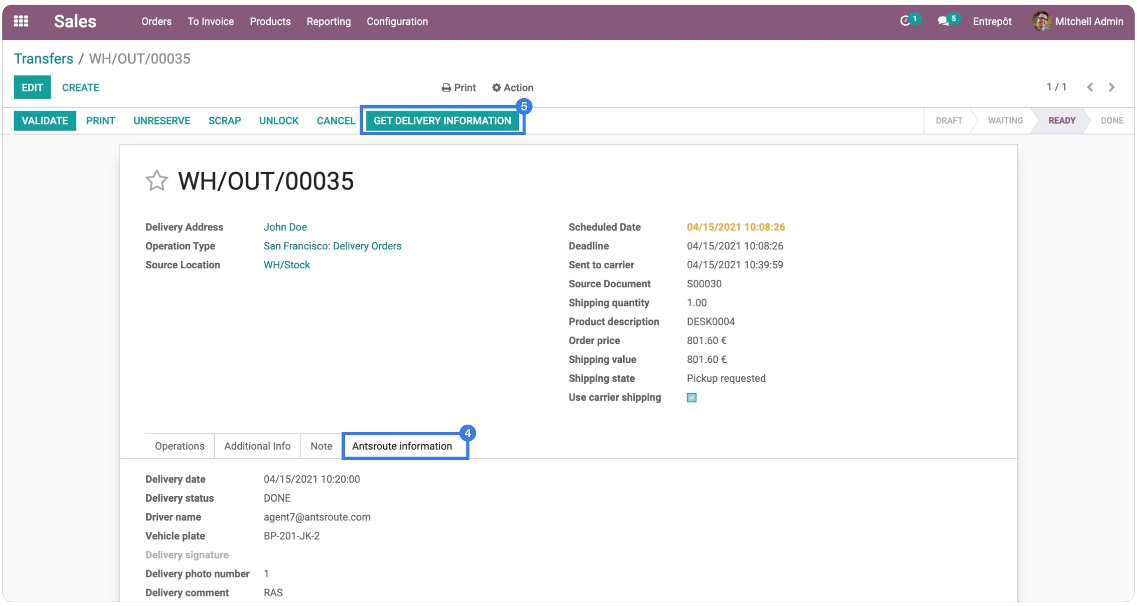
Task: Open the Reporting menu
Action: (x=329, y=22)
